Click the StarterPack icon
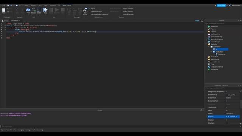The width and height of the screenshot is (242, 136). [209, 57]
